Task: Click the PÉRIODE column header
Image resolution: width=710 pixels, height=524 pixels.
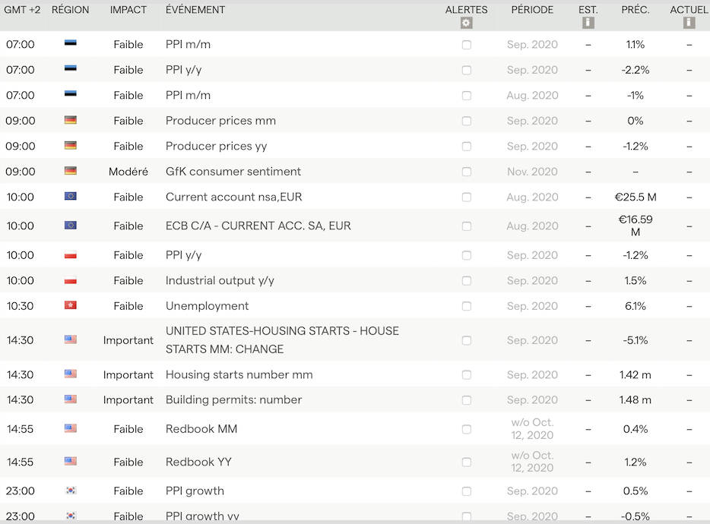Action: pos(532,10)
